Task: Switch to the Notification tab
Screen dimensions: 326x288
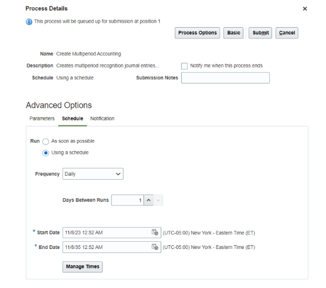Action: point(102,119)
